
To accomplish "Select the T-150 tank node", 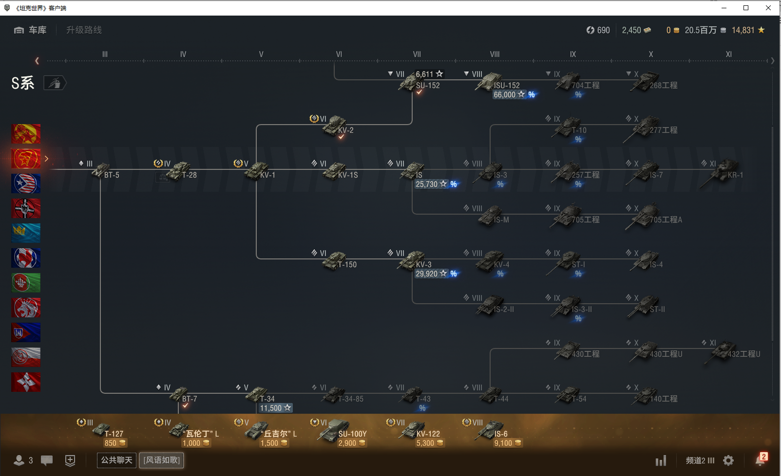I will [335, 259].
